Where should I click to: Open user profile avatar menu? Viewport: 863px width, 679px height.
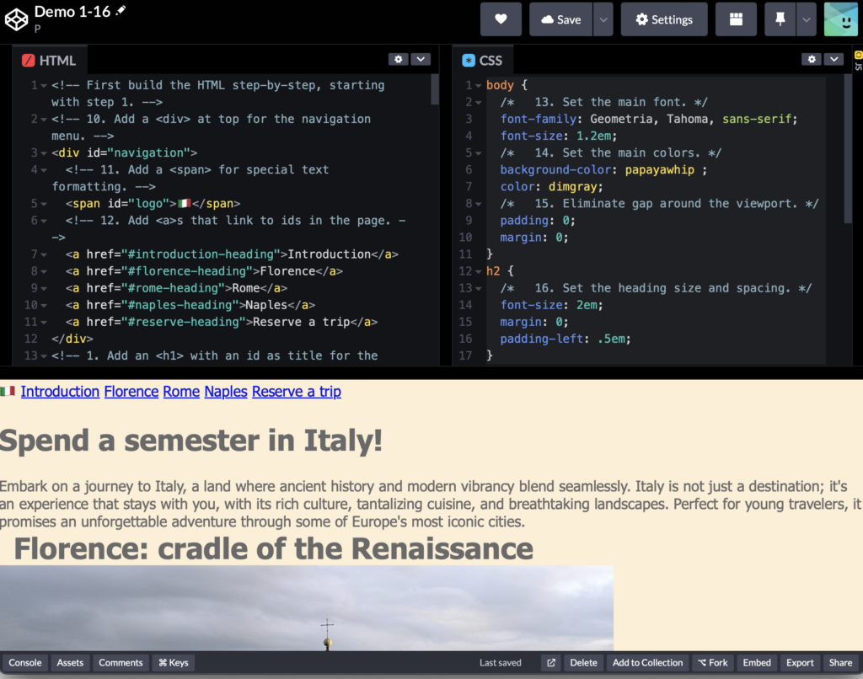point(841,19)
